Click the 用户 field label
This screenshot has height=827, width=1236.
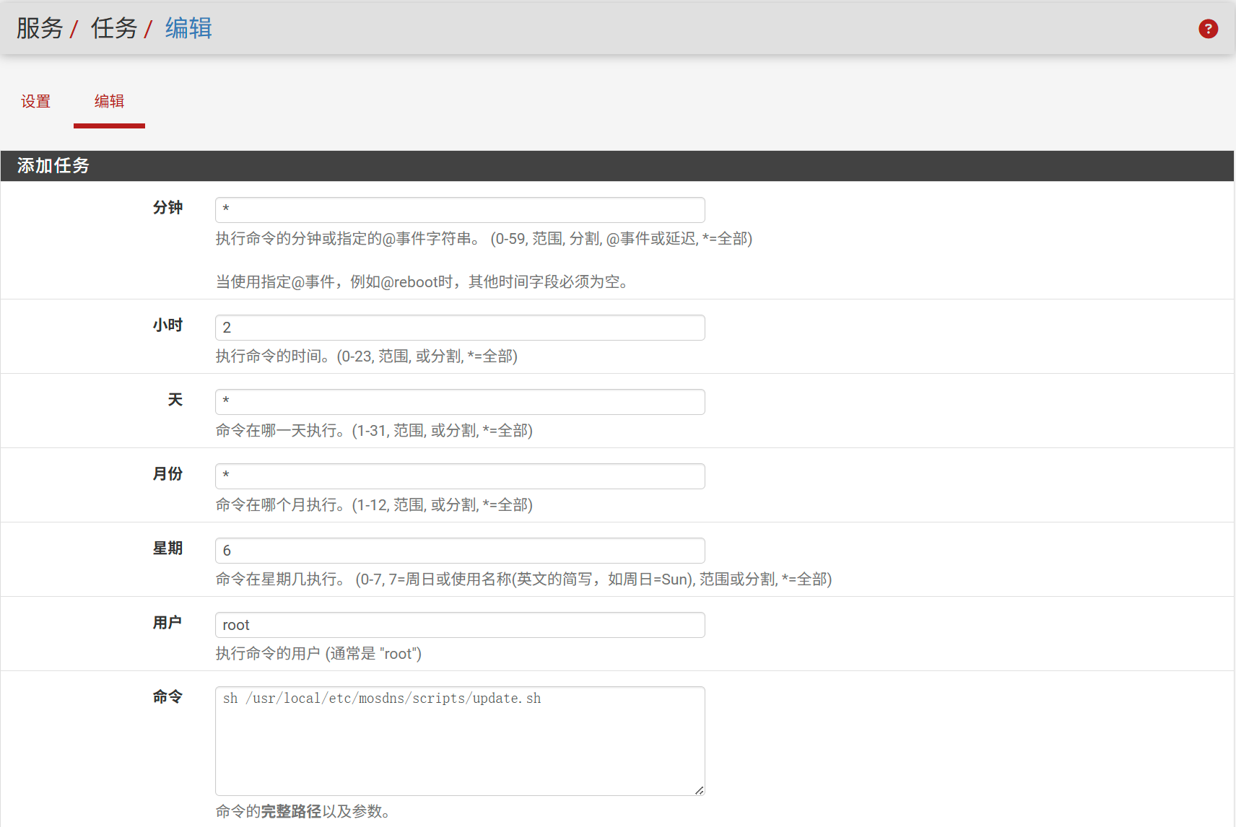tap(167, 623)
